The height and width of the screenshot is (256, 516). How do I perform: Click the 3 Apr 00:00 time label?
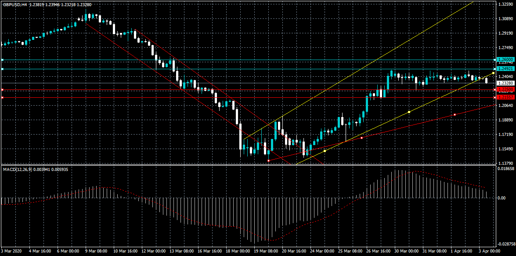coord(490,251)
